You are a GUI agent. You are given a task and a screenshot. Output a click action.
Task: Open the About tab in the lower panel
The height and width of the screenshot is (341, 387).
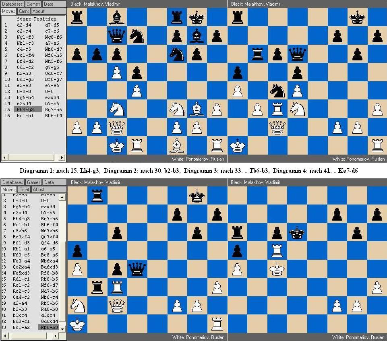[39, 190]
